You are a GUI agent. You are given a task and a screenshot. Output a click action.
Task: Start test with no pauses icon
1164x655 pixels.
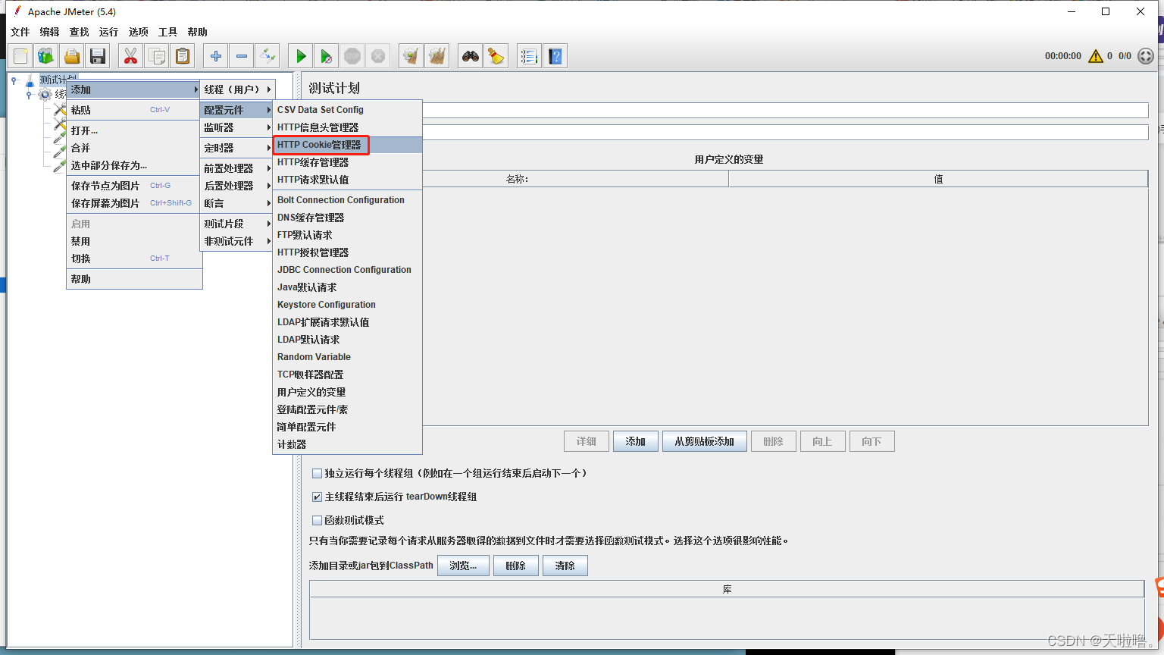click(x=327, y=56)
